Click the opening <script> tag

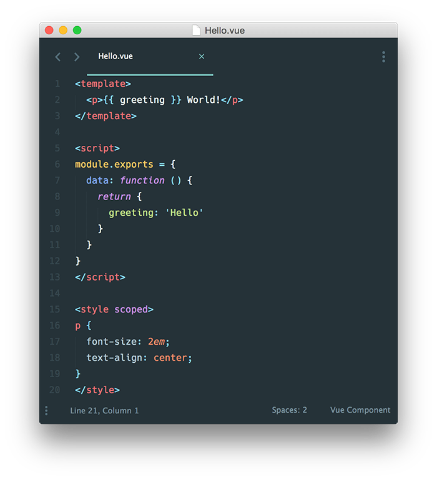[97, 148]
